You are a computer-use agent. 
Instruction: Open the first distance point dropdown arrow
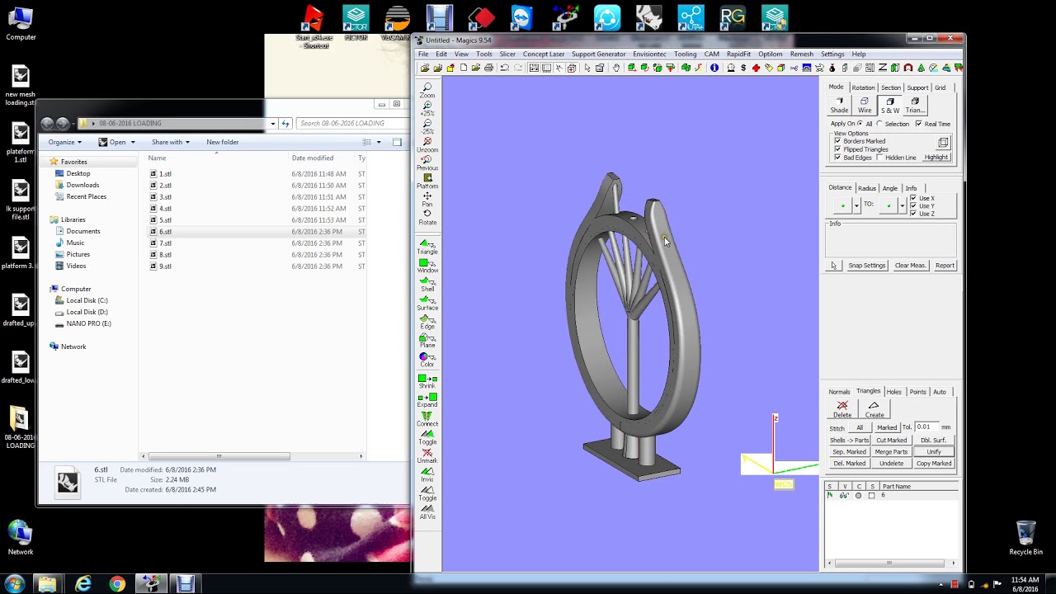coord(856,205)
